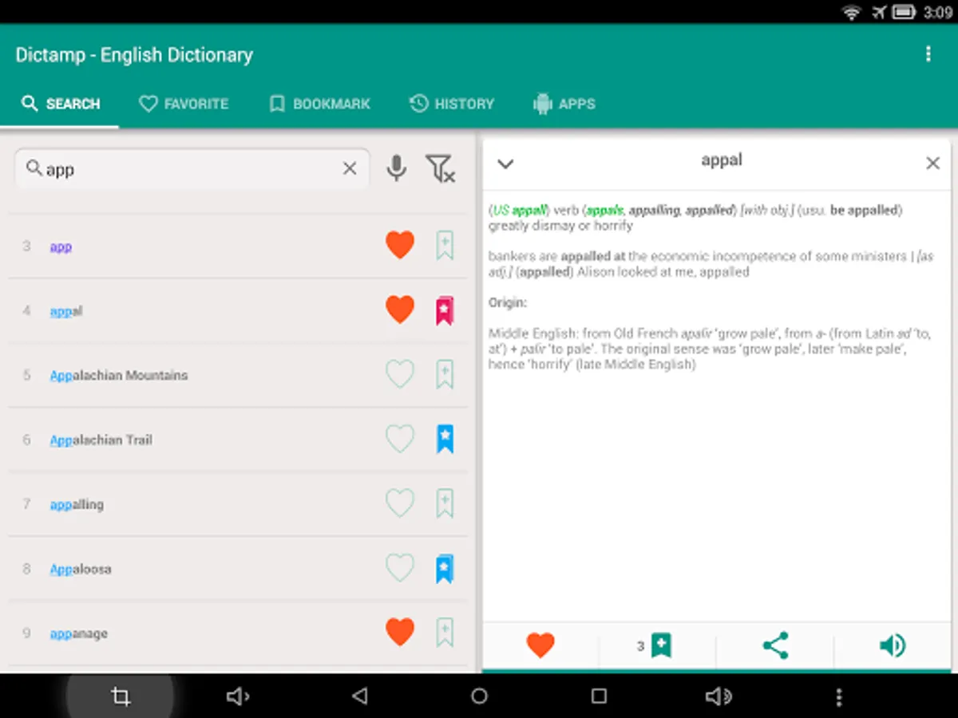This screenshot has width=958, height=718.
Task: Bookmark the word 'appalling'
Action: pos(445,504)
